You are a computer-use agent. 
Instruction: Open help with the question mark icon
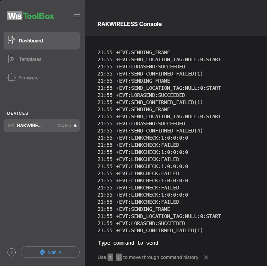pyautogui.click(x=11, y=252)
